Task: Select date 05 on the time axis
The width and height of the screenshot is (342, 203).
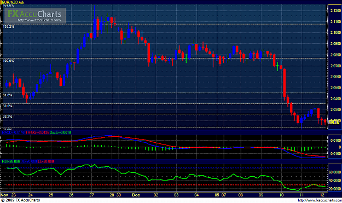Action: click(x=217, y=195)
